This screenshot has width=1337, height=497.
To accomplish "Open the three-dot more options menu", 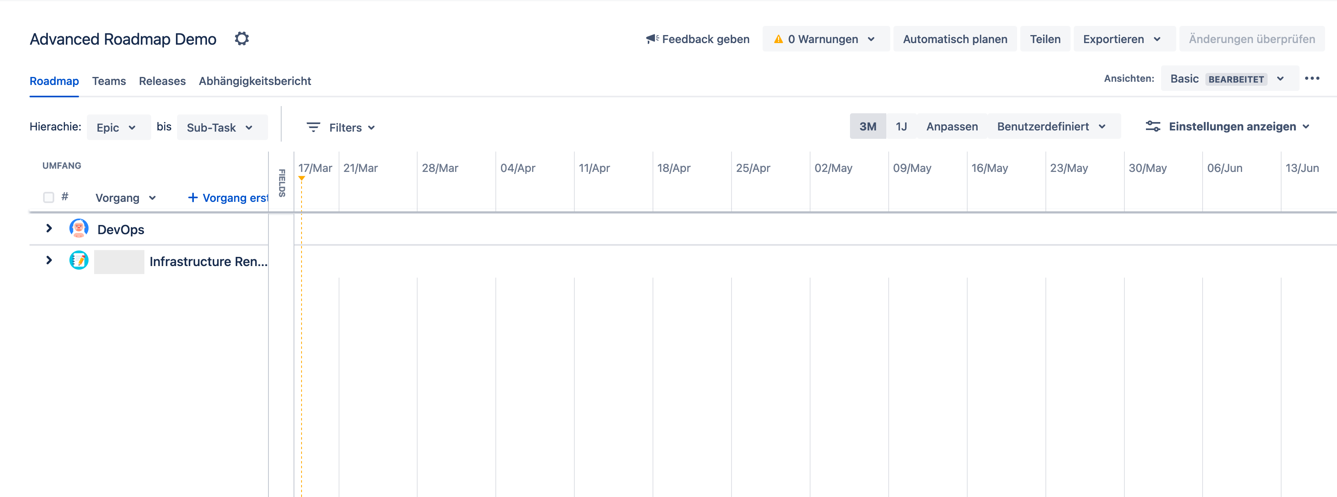I will tap(1311, 78).
